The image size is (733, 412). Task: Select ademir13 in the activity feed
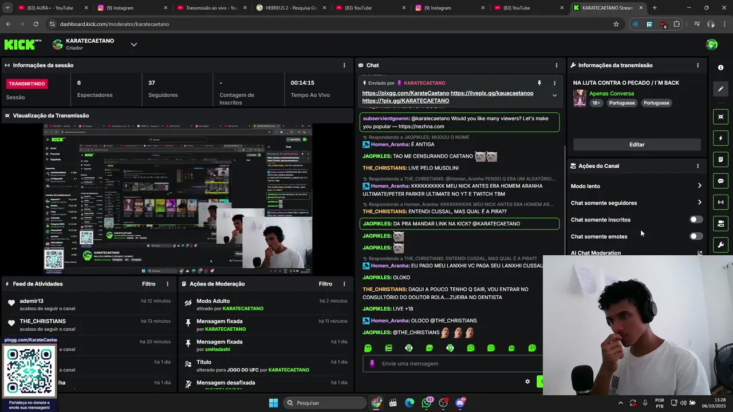tap(31, 301)
